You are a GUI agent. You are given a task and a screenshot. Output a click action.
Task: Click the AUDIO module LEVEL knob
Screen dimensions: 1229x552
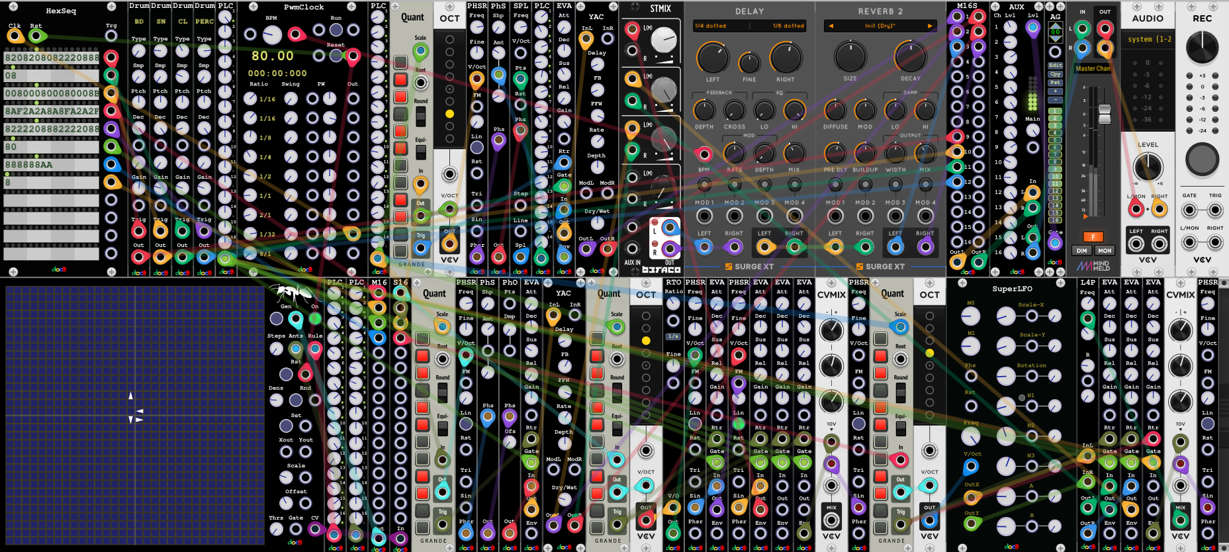pyautogui.click(x=1148, y=167)
